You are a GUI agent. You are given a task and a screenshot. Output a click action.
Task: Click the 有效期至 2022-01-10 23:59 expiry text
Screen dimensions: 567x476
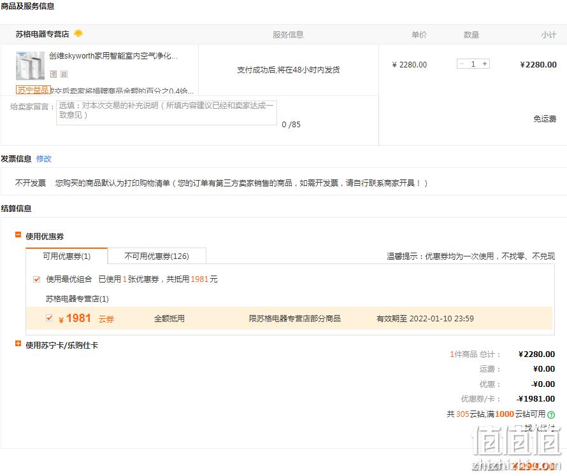tap(425, 319)
